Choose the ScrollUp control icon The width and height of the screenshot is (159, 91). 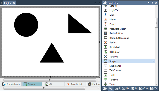click(x=105, y=56)
